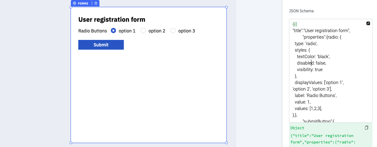Click the Radio Buttons field label

pyautogui.click(x=93, y=31)
